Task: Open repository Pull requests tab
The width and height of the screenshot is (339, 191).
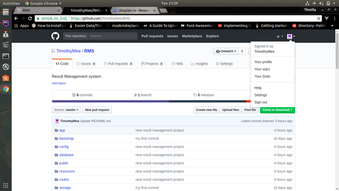Action: pyautogui.click(x=118, y=64)
